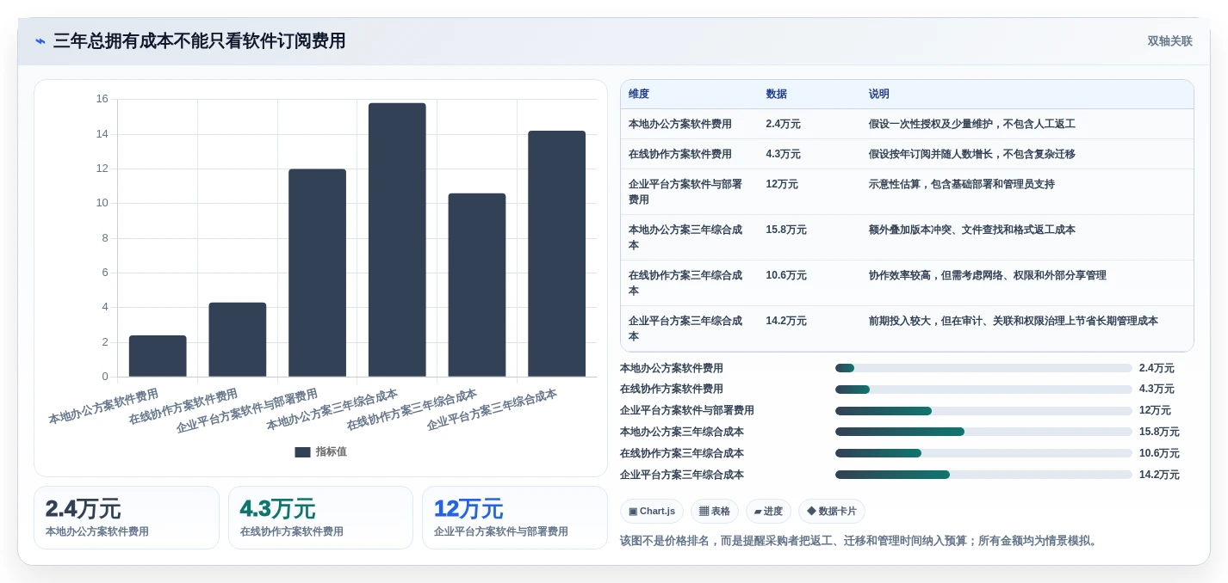Click the 在线协作方案三年综合成本 chart bar

pyautogui.click(x=477, y=285)
